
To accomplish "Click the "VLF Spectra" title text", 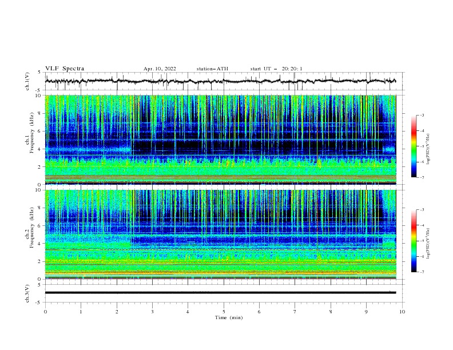I will (x=65, y=69).
